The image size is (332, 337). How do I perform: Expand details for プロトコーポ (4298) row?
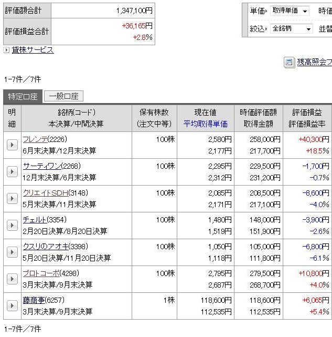(x=12, y=279)
